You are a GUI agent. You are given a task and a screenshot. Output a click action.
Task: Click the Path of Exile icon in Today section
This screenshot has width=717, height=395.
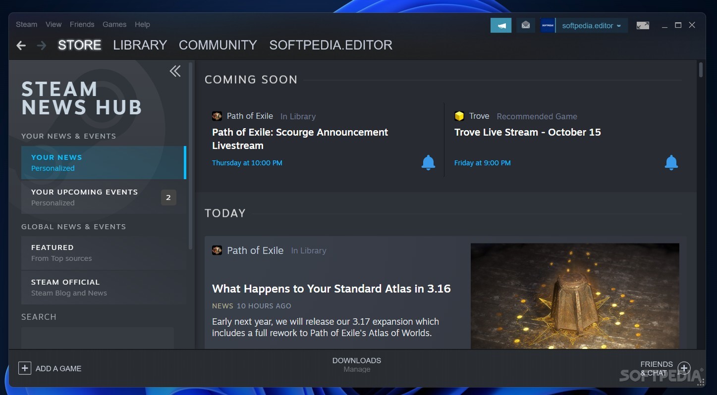coord(217,250)
